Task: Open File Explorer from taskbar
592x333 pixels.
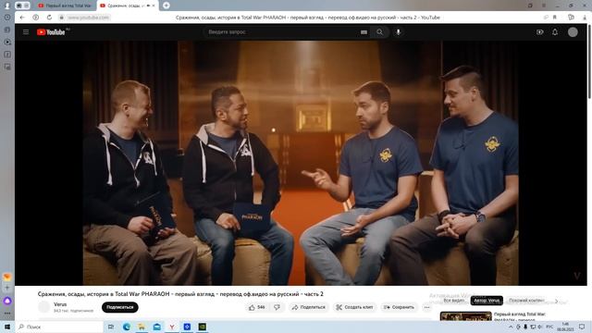Action: pos(142,327)
